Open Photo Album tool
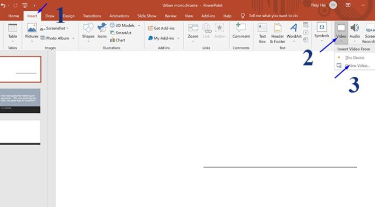 click(55, 38)
